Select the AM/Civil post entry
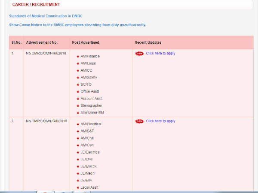Viewport: 258px width, 193px height. (x=87, y=138)
